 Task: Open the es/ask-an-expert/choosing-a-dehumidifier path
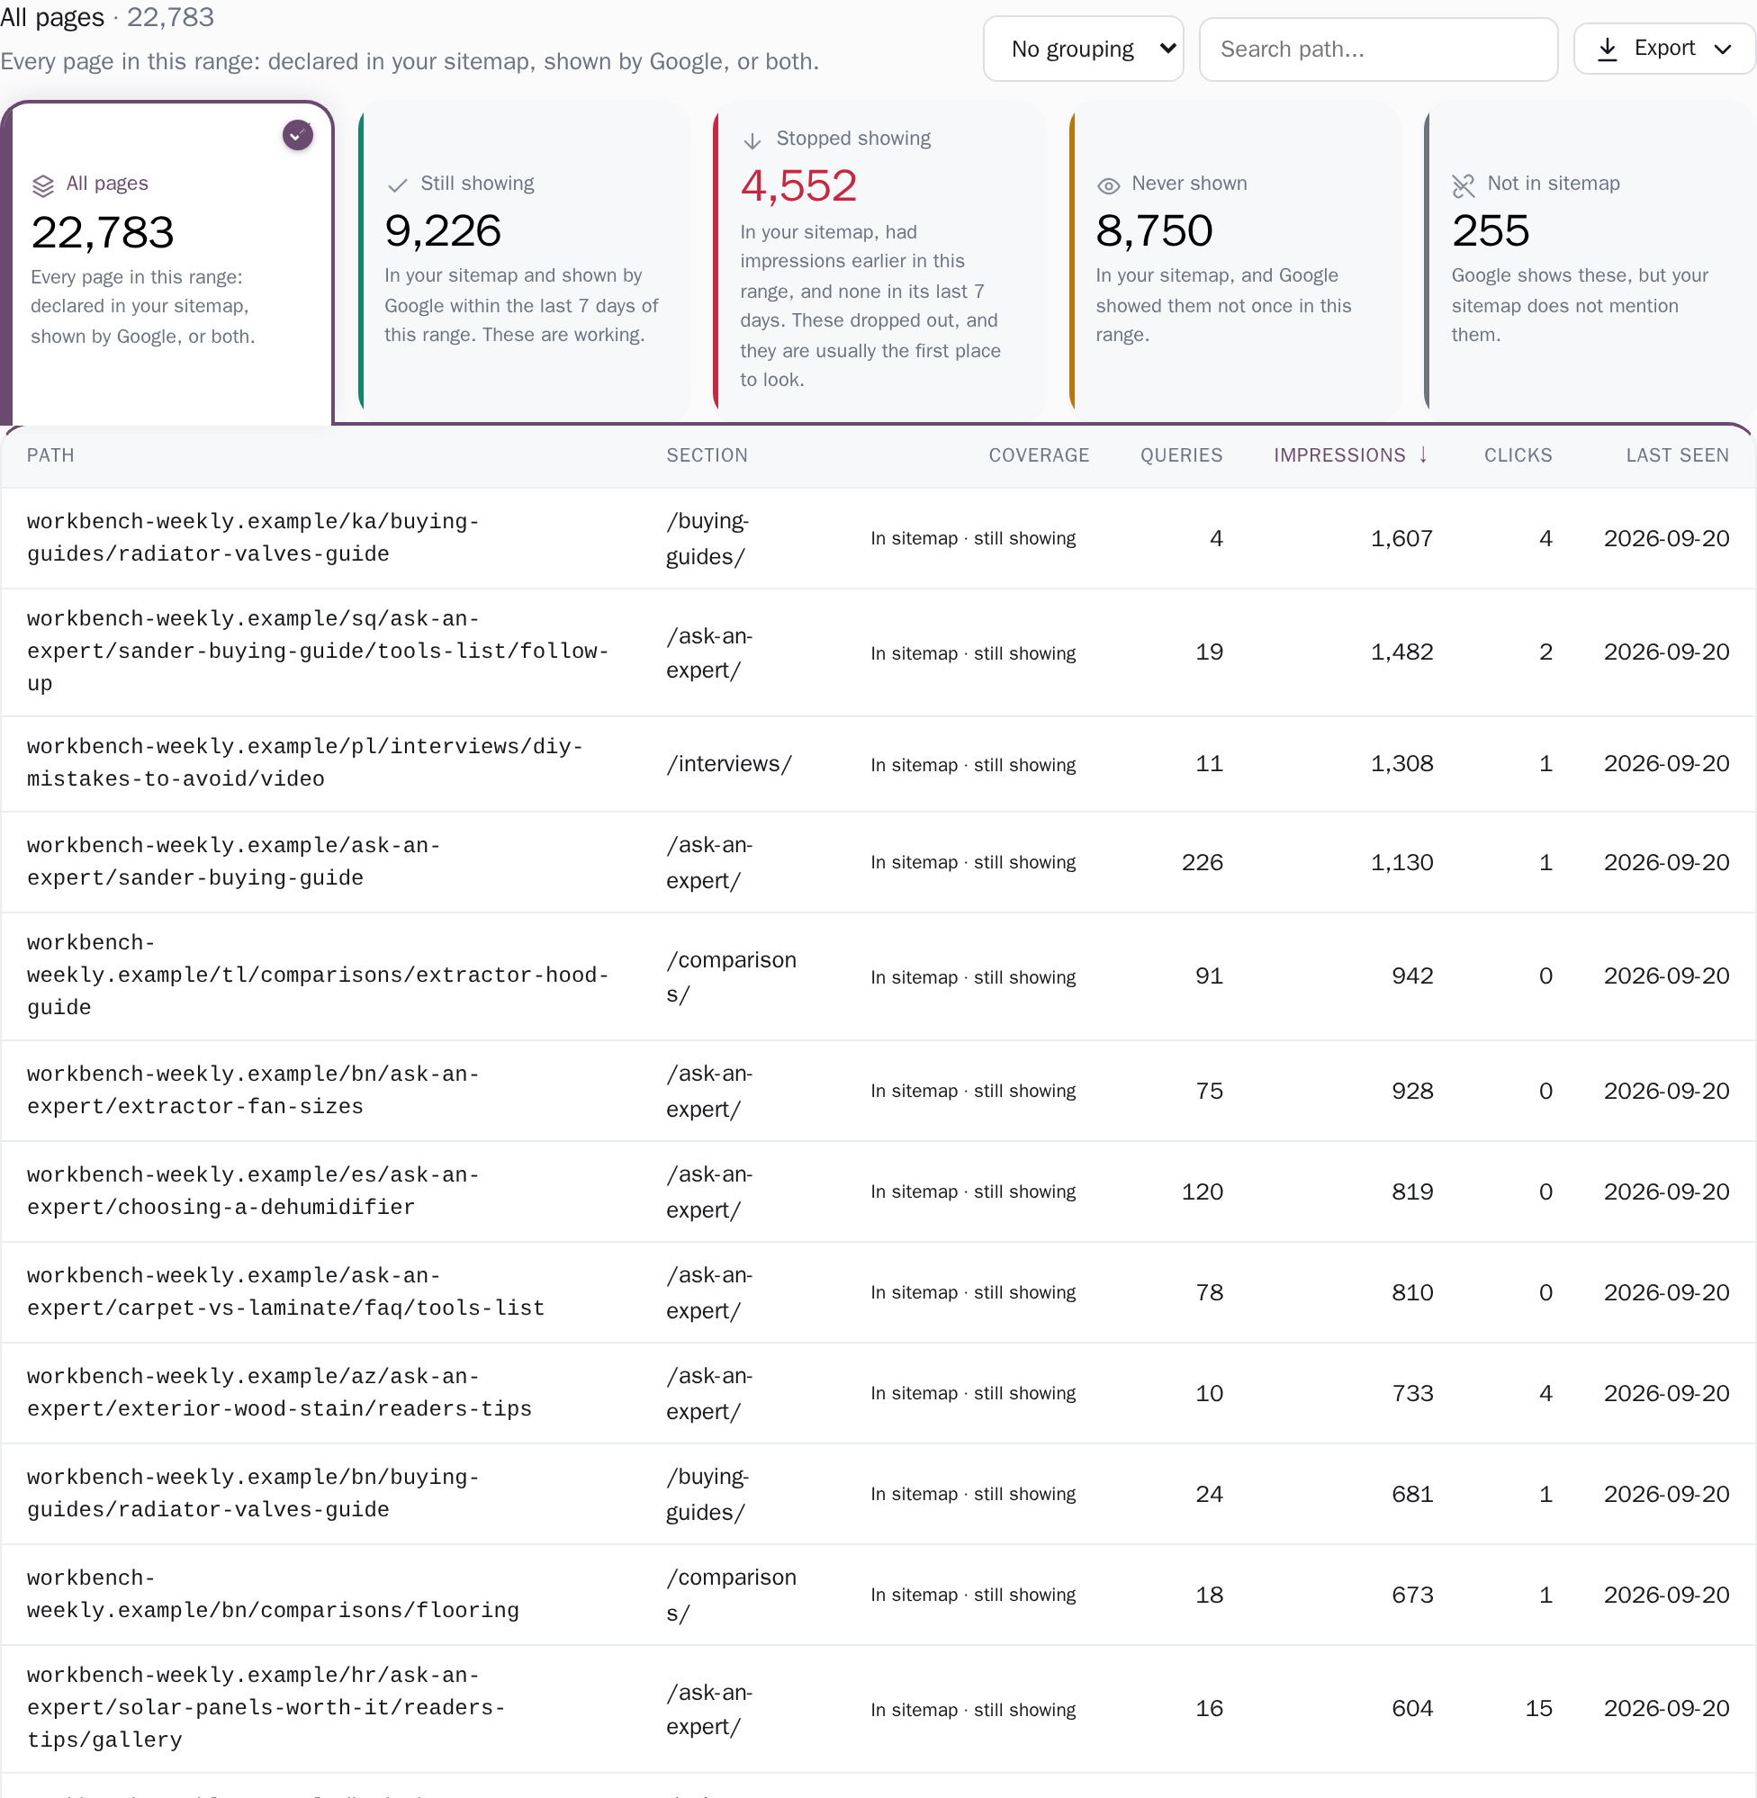coord(253,1190)
